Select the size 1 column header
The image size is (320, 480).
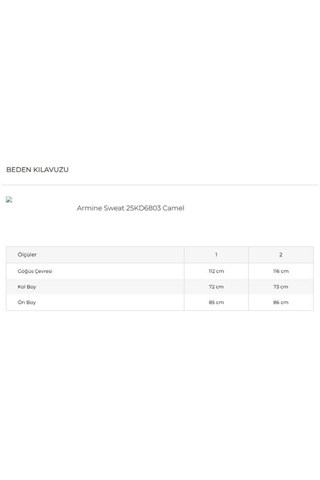[216, 255]
